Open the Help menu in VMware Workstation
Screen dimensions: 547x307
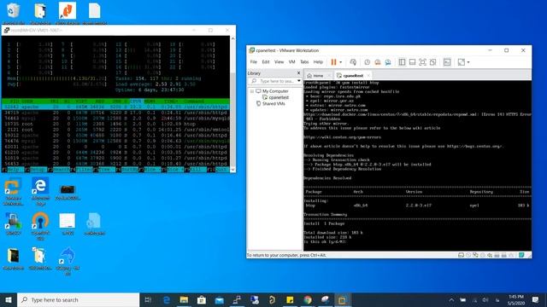[x=318, y=62]
